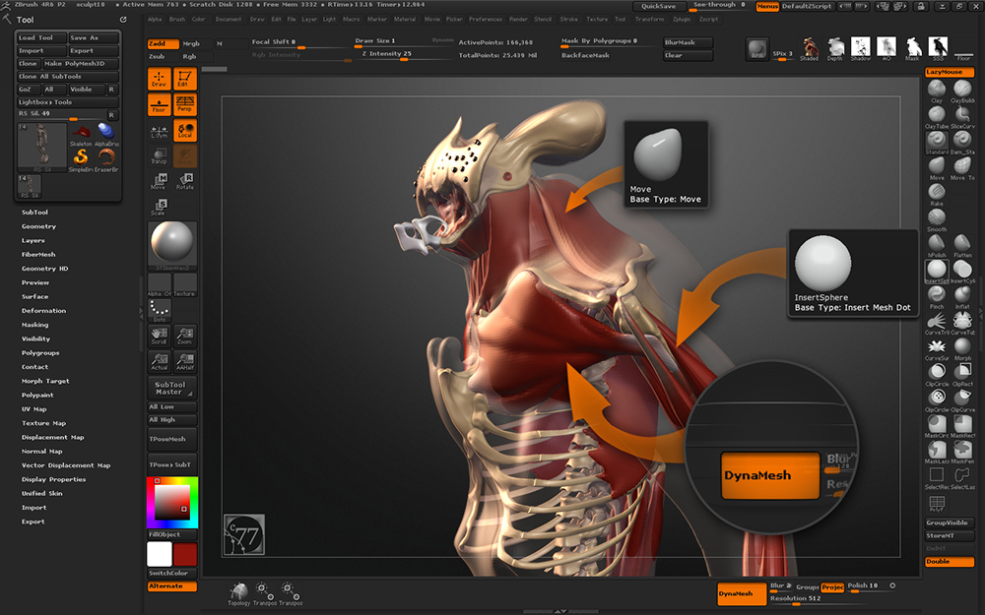Screen dimensions: 985x615
Task: Click the Load Tool button
Action: pos(40,38)
